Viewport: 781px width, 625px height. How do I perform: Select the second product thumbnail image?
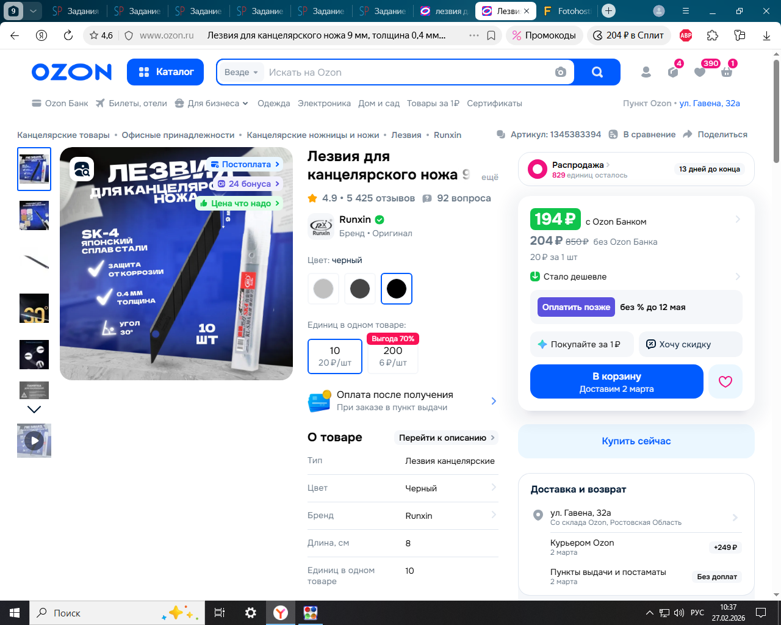pyautogui.click(x=34, y=215)
